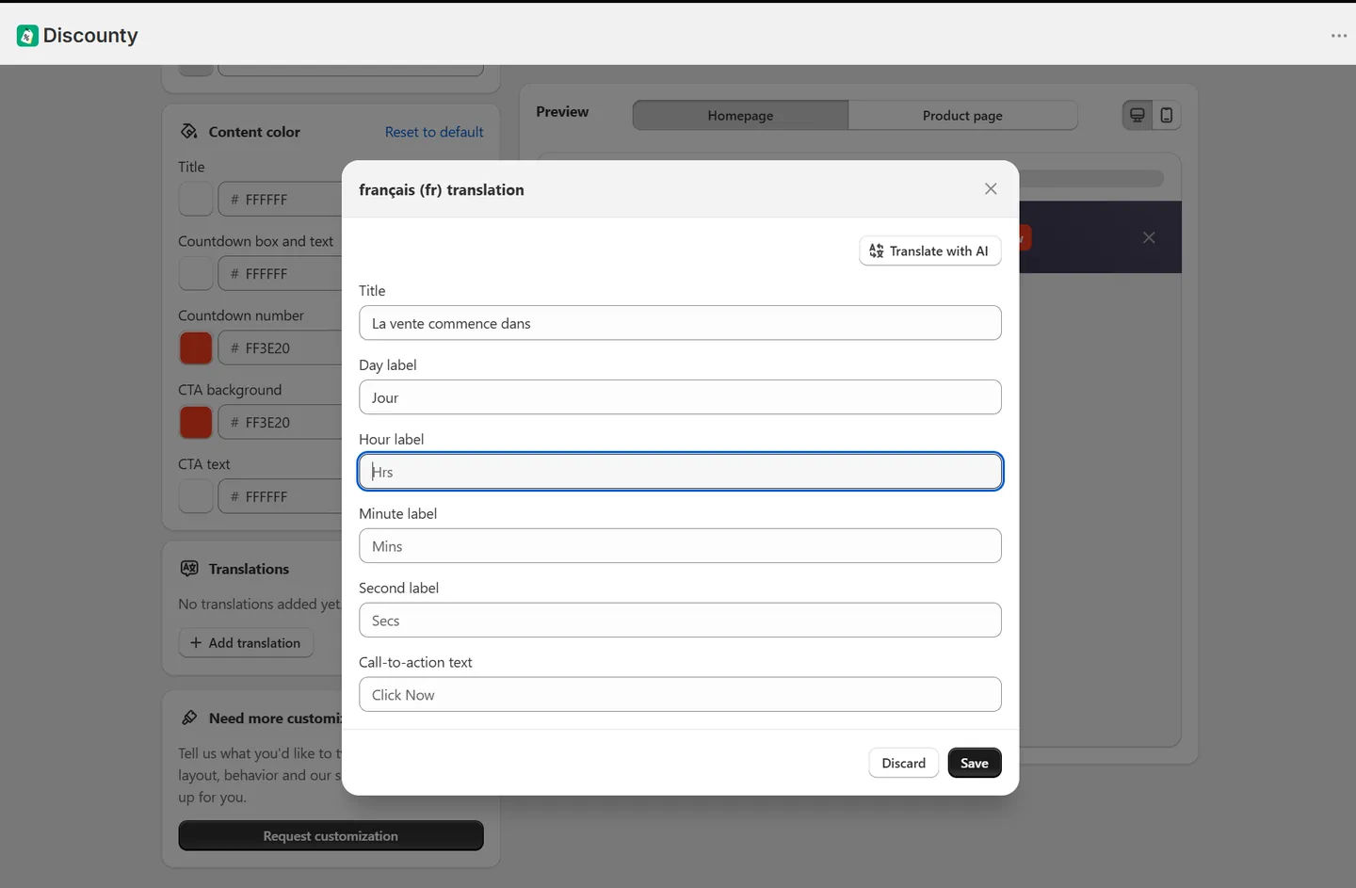Click the Discounty app logo icon
Viewport: 1356px width, 888px height.
27,36
